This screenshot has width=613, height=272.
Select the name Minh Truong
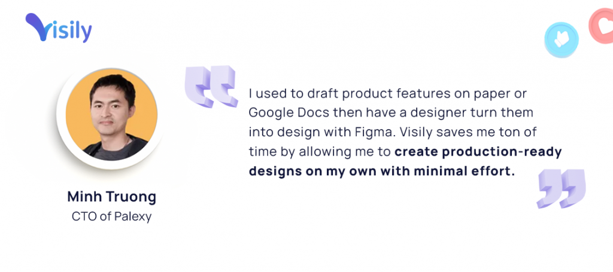(111, 197)
